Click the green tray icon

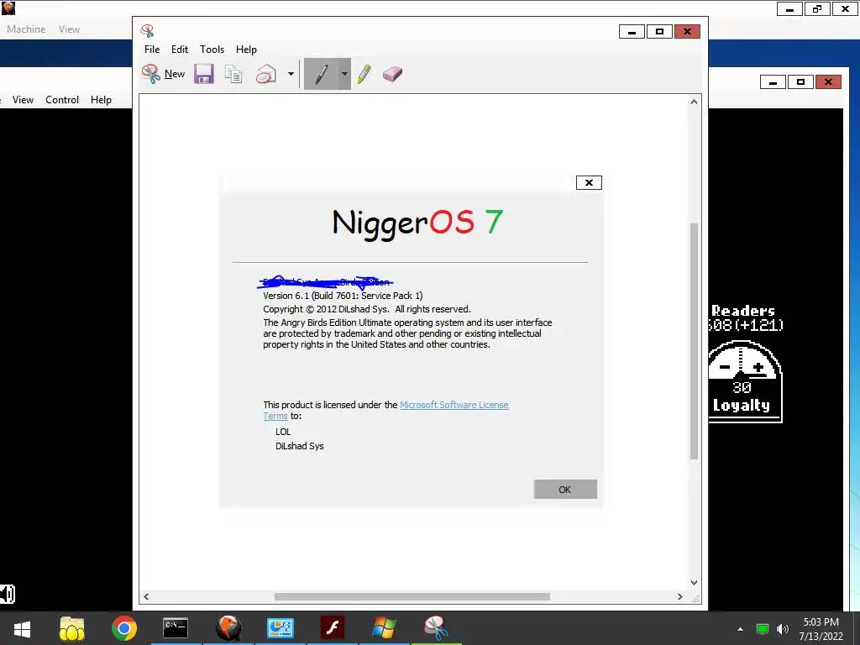tap(762, 629)
